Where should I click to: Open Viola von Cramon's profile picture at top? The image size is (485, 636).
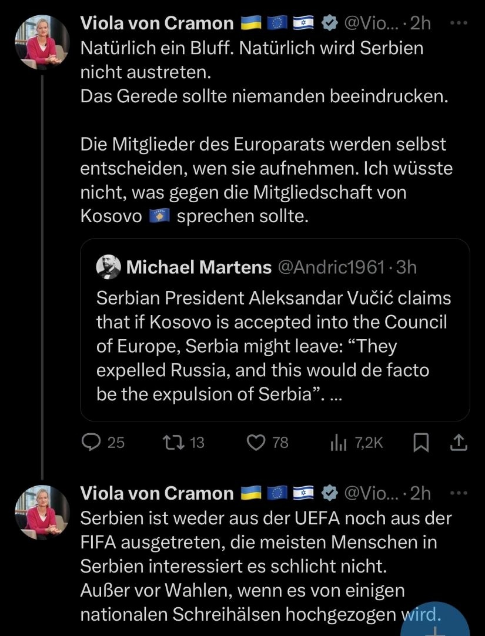click(42, 42)
